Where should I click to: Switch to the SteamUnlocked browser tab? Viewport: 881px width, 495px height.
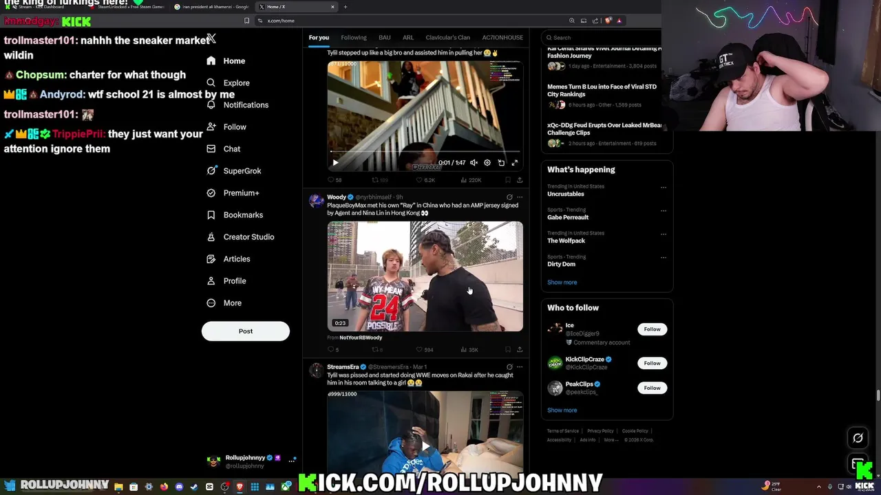[x=127, y=7]
